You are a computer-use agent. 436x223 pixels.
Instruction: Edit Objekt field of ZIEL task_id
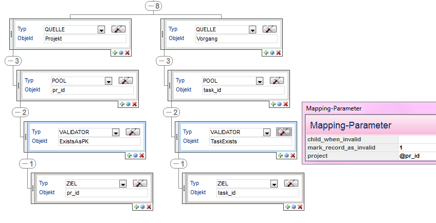click(x=258, y=193)
